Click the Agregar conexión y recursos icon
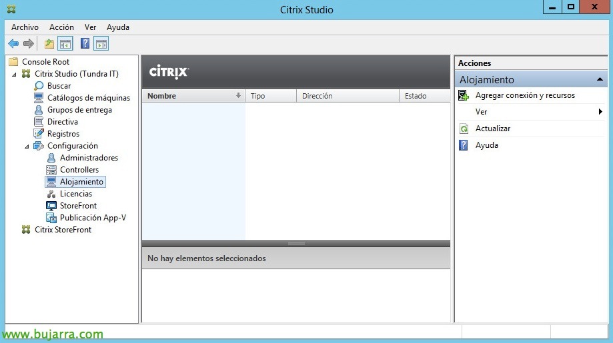 pos(464,95)
